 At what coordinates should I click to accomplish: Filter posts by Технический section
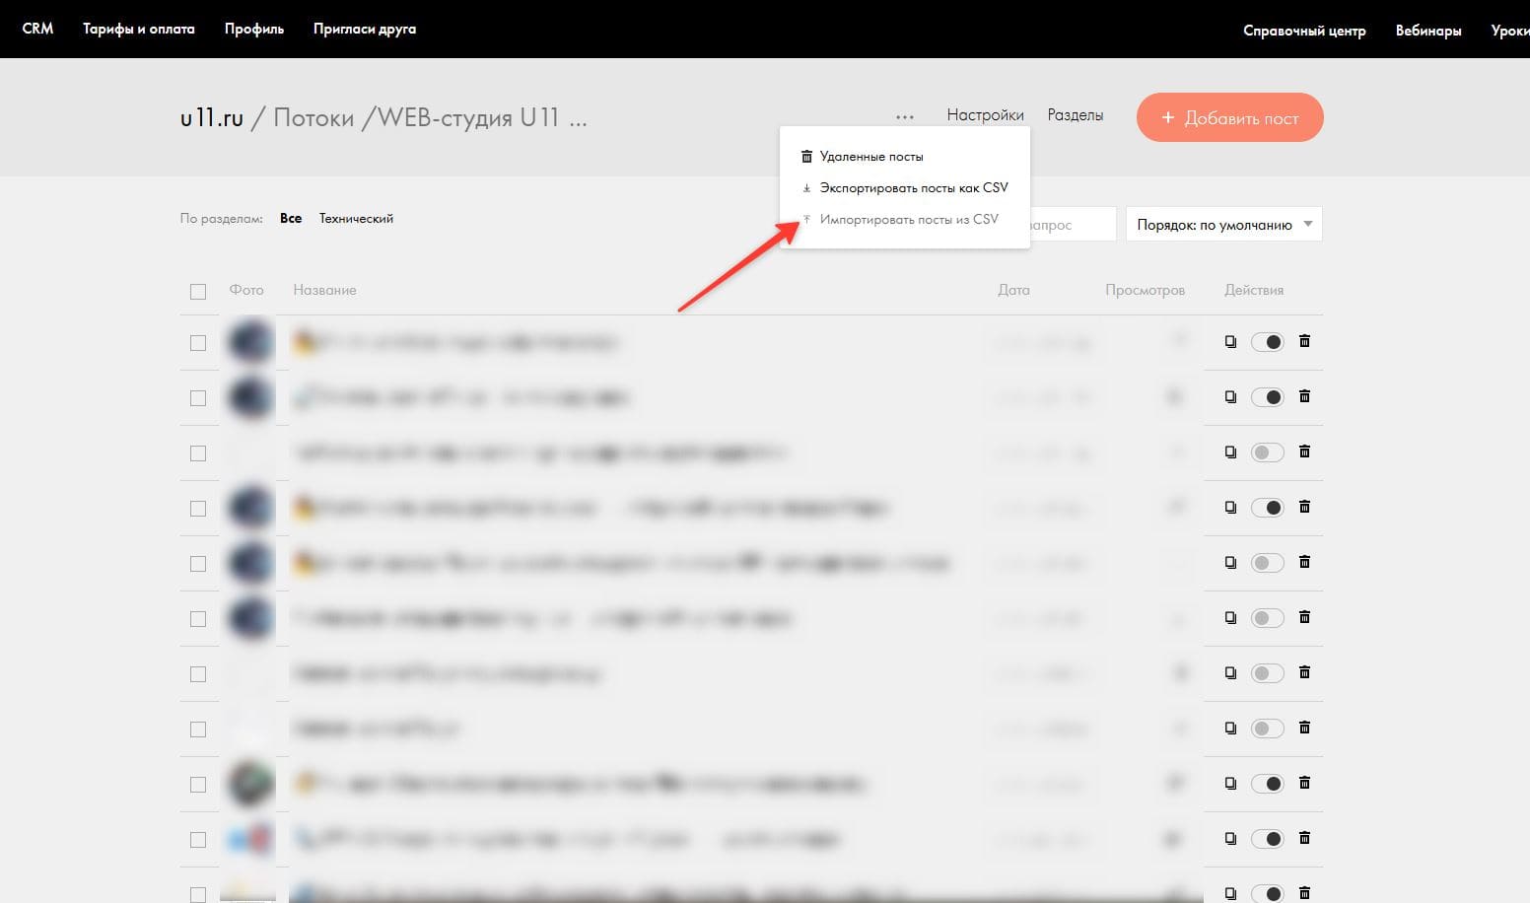(356, 218)
